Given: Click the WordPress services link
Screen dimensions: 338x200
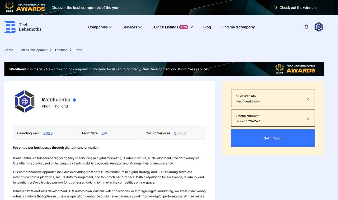Looking at the screenshot, I should tap(186, 69).
